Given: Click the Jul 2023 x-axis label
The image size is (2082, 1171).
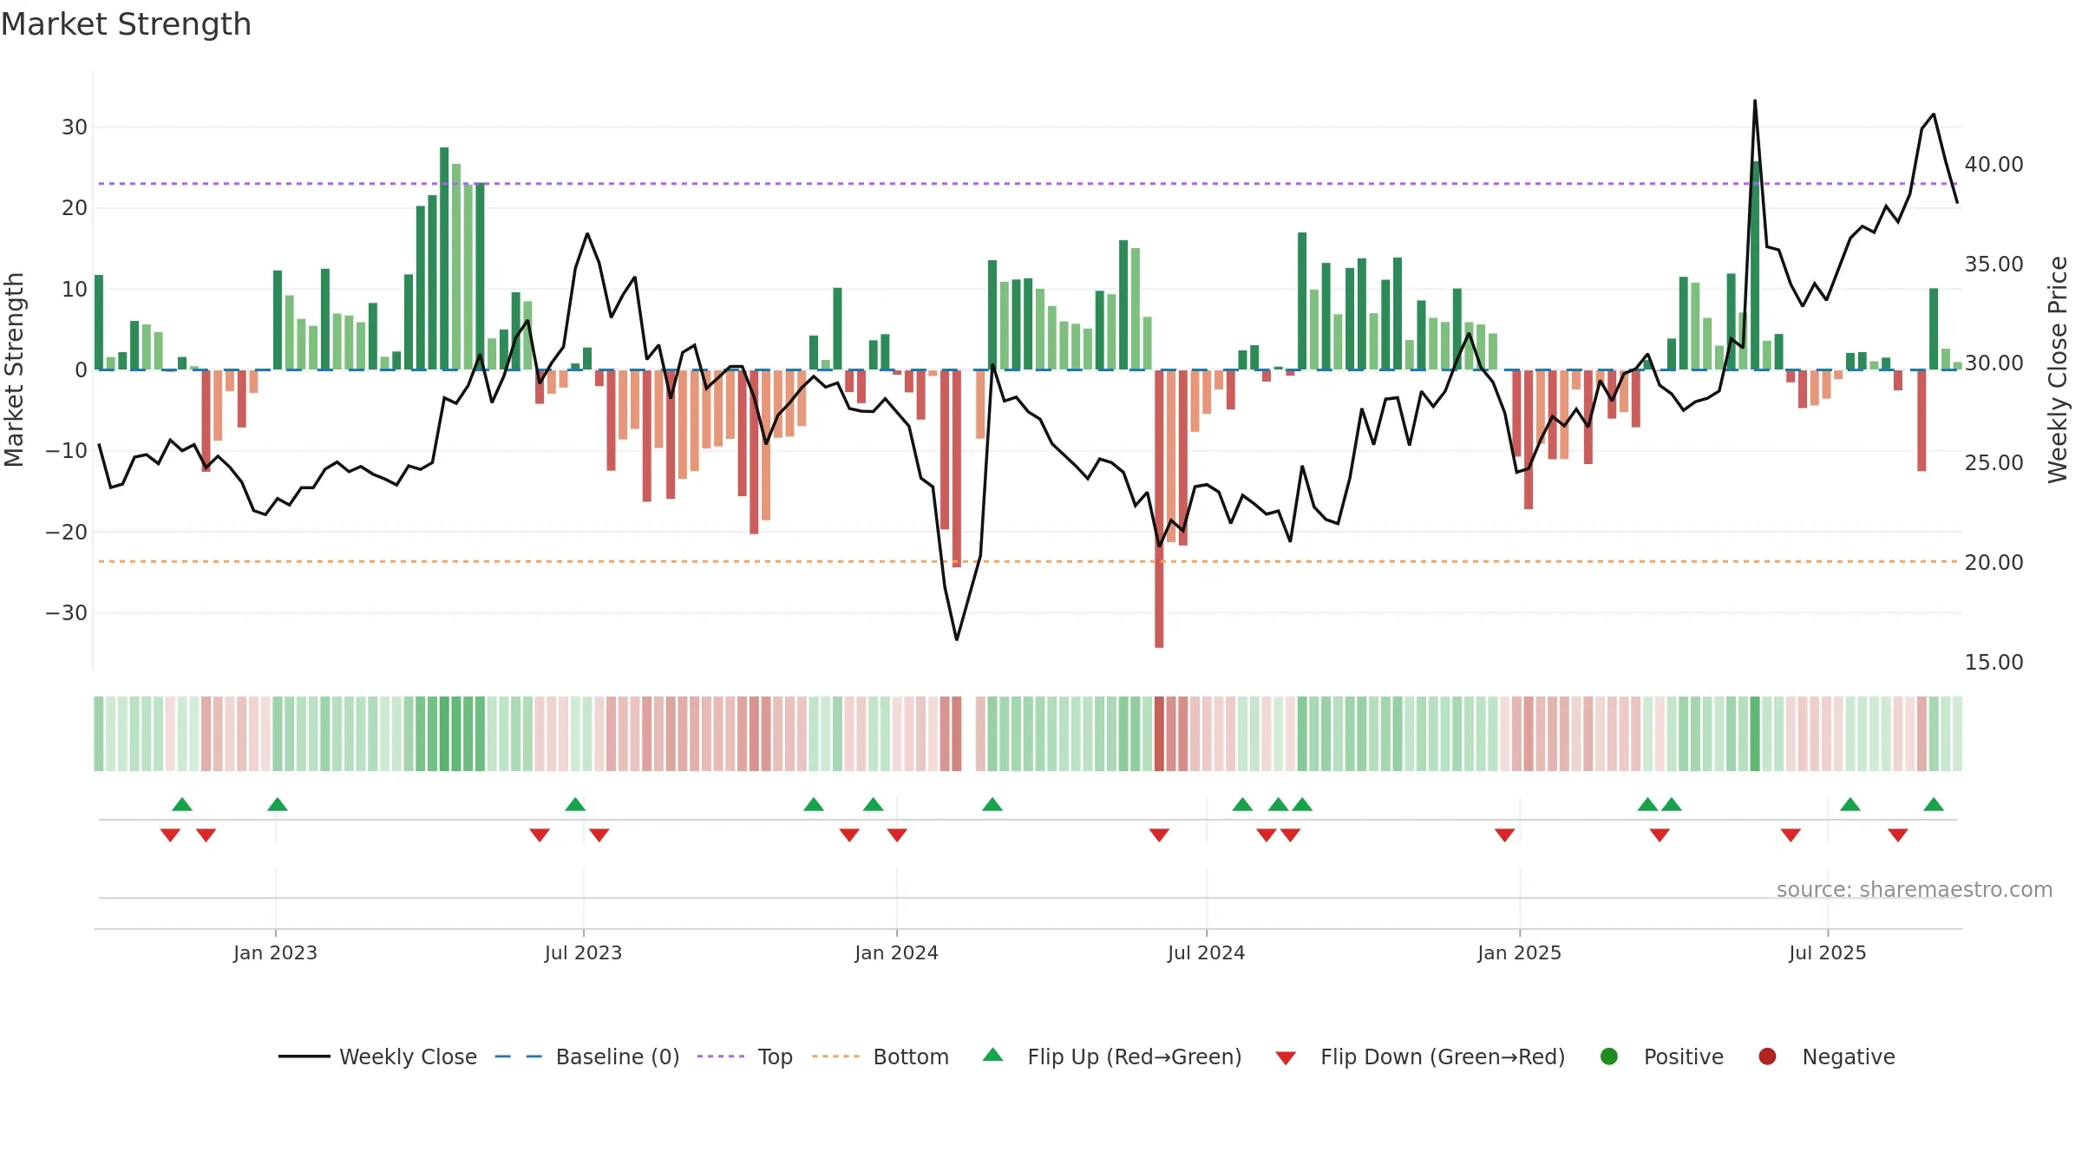Looking at the screenshot, I should (583, 953).
